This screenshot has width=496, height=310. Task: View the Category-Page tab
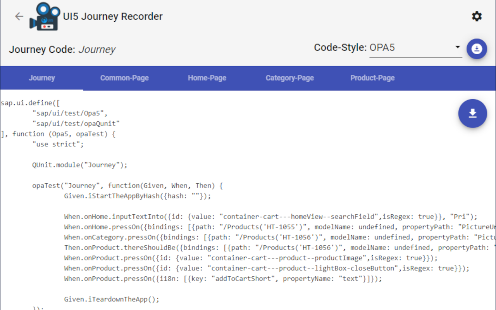click(289, 78)
